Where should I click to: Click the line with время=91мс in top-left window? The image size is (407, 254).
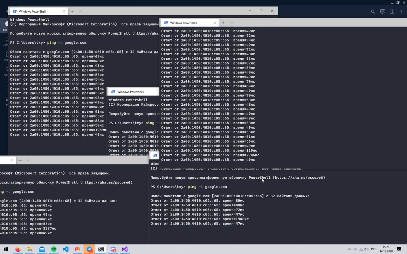coord(57,111)
